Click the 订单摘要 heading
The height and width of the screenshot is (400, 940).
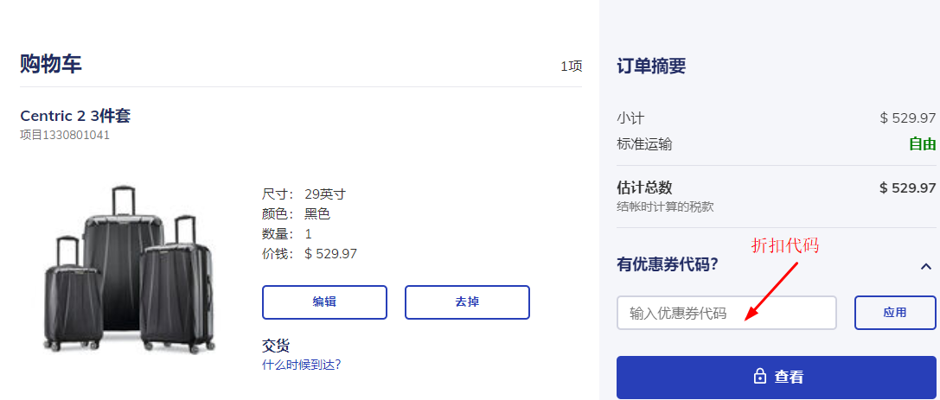(x=651, y=67)
